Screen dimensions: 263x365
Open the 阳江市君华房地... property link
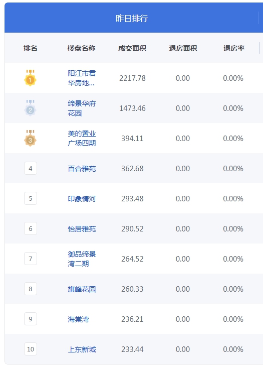[82, 78]
